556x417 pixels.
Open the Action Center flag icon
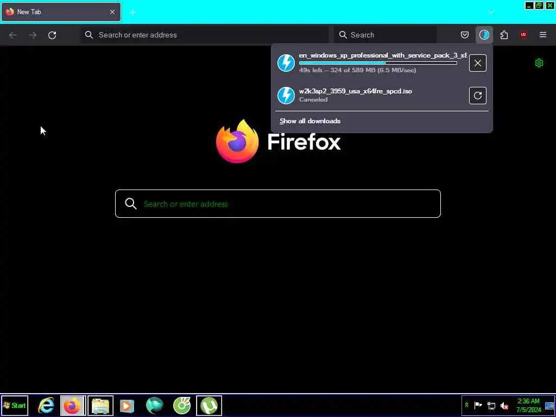[x=478, y=405]
